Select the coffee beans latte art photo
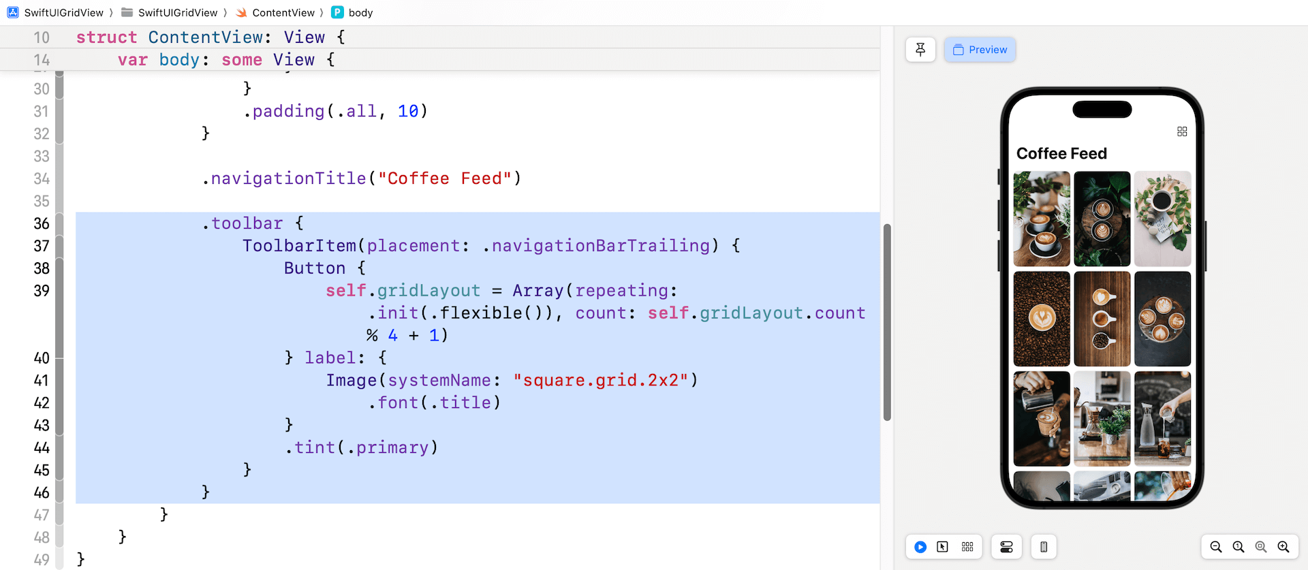The height and width of the screenshot is (570, 1308). point(1042,319)
